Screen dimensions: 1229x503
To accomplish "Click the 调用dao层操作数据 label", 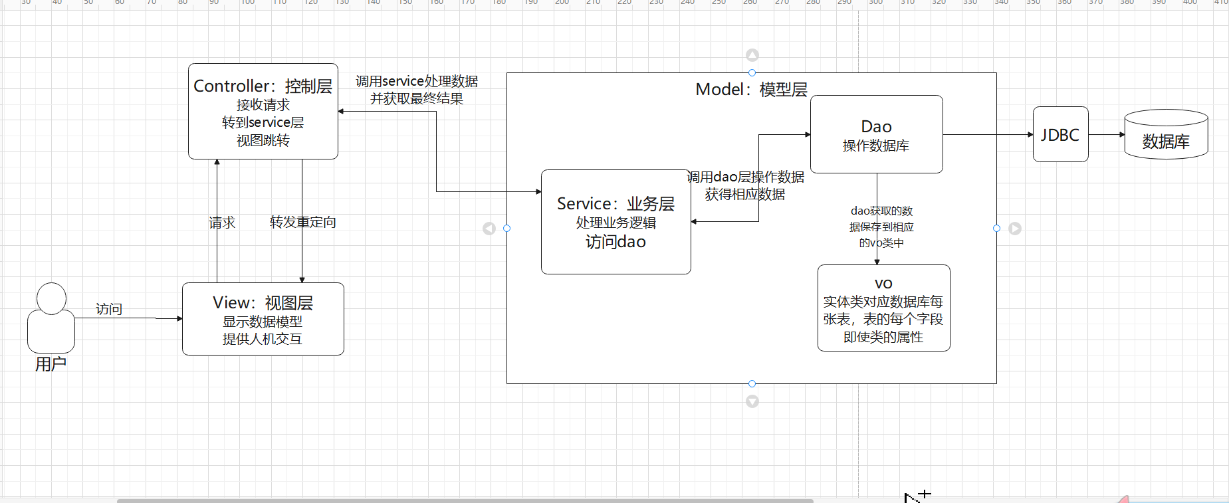I will (x=745, y=177).
